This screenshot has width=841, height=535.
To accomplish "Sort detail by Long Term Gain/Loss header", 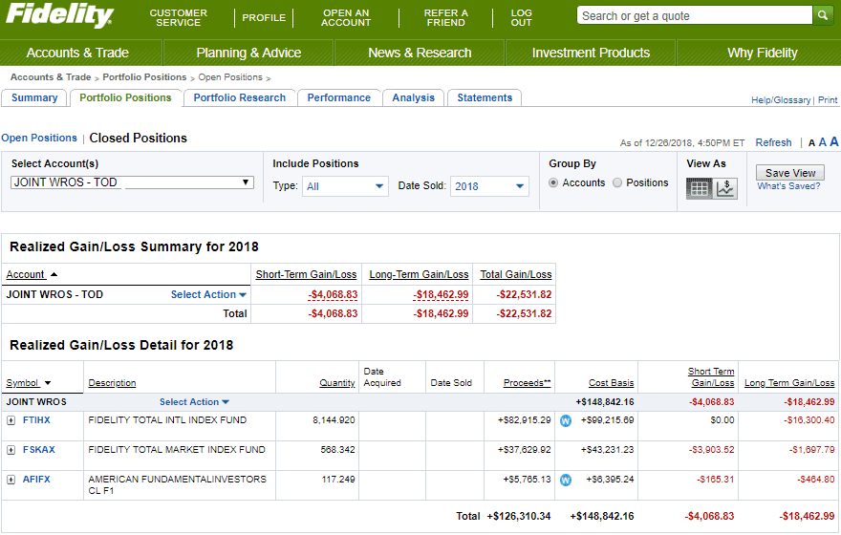I will 789,383.
